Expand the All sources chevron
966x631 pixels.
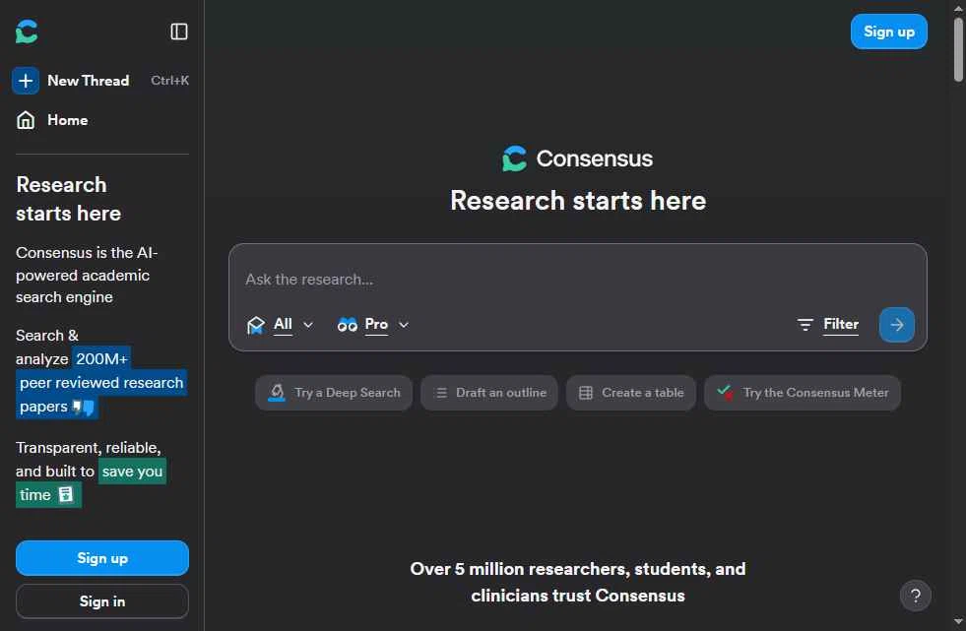(x=308, y=325)
